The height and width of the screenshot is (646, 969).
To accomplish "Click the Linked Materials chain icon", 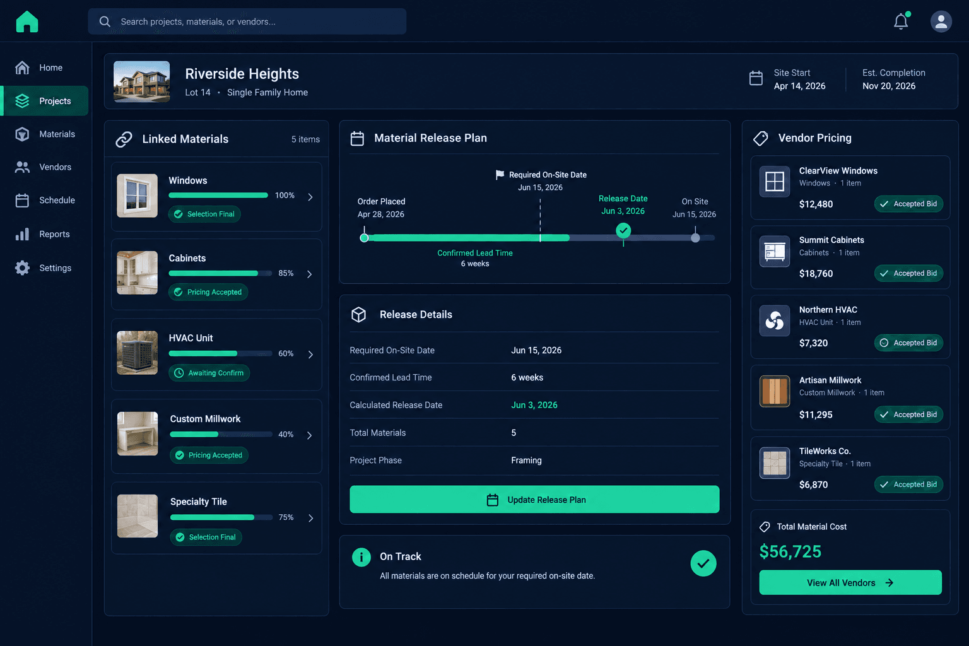I will [124, 139].
